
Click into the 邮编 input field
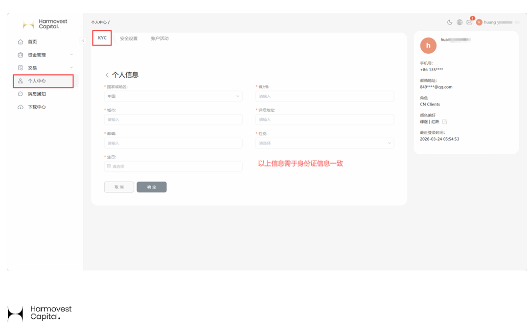tap(173, 143)
